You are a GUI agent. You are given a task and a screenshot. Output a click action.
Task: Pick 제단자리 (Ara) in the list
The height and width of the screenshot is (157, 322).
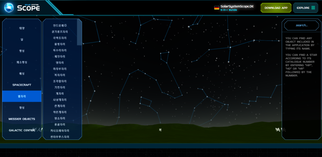60,56
